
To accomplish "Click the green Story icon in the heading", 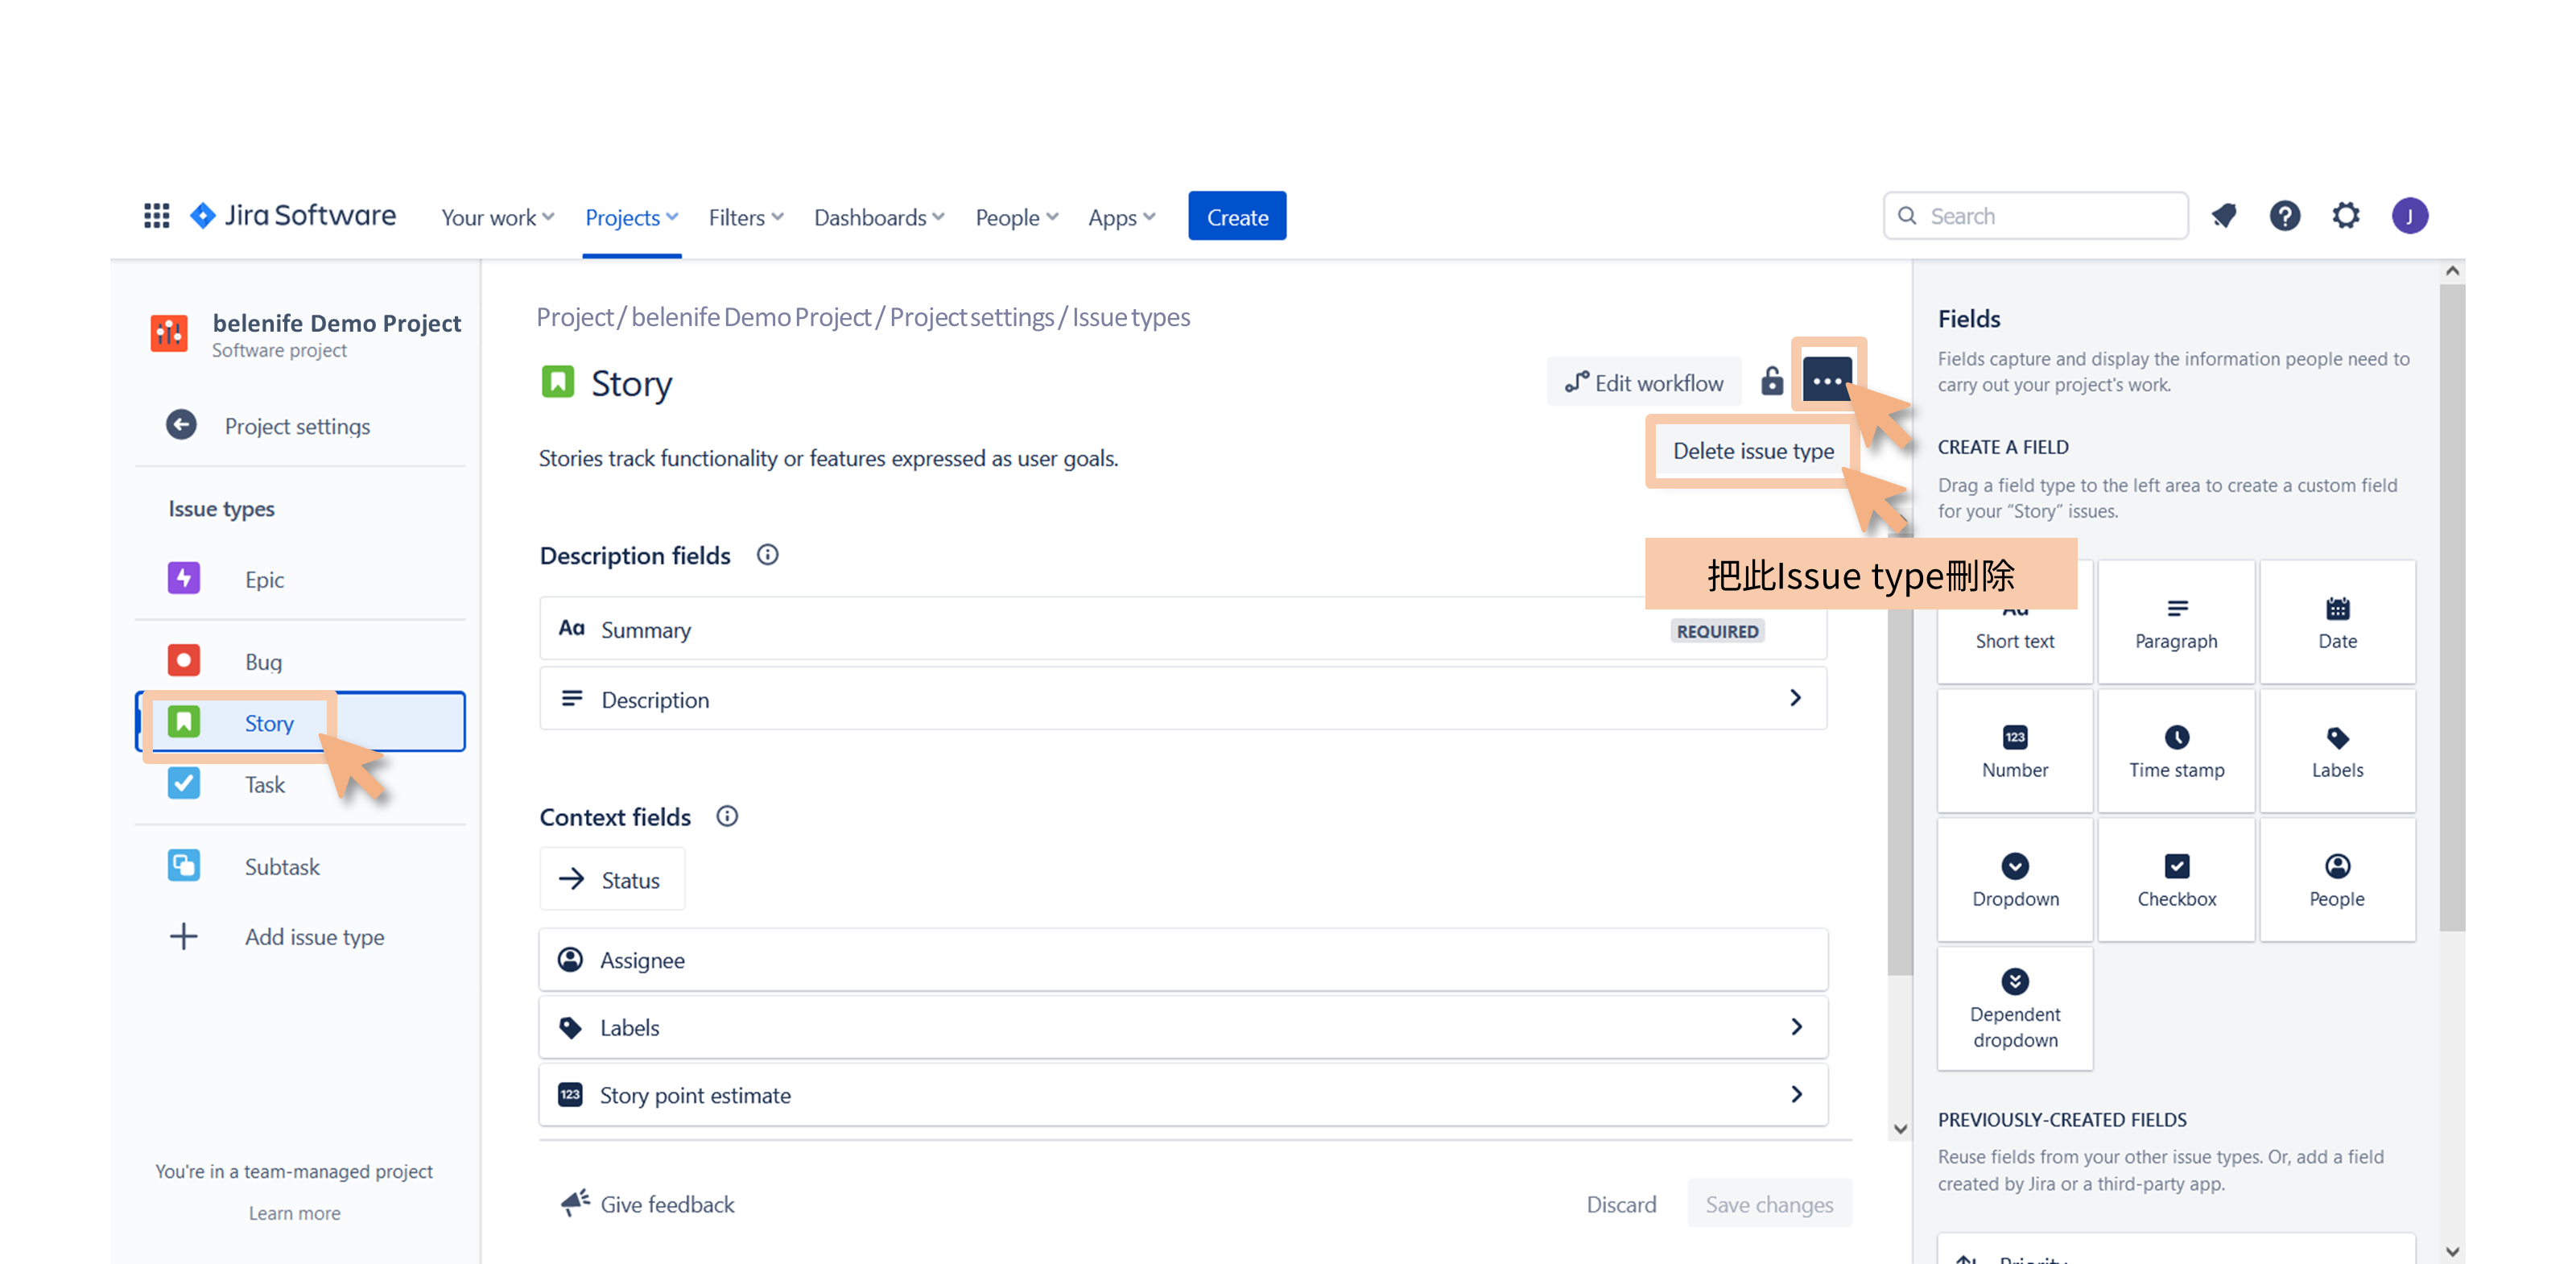I will [x=558, y=382].
